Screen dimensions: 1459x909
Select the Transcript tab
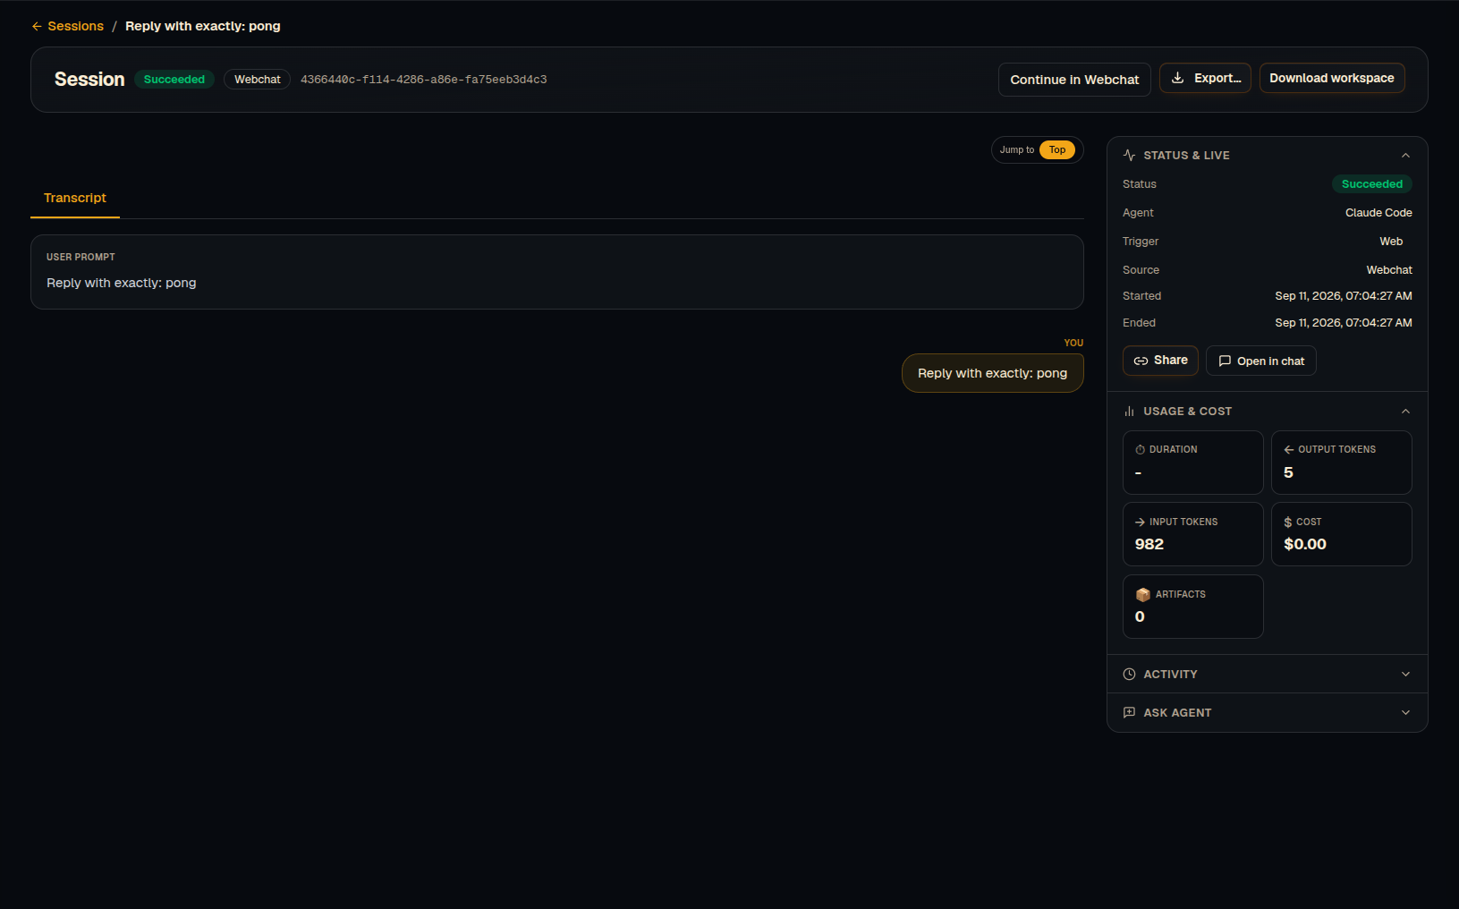75,198
